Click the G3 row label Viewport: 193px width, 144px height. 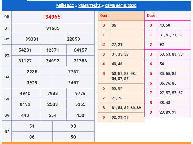7,56
